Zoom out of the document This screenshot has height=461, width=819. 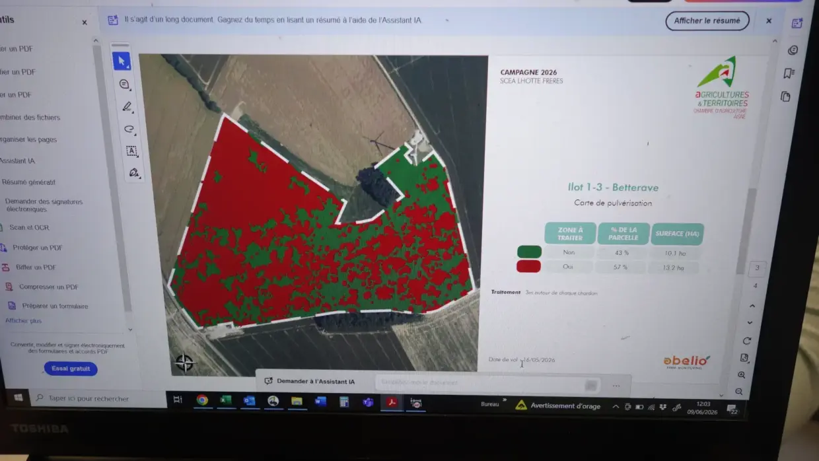tap(739, 391)
